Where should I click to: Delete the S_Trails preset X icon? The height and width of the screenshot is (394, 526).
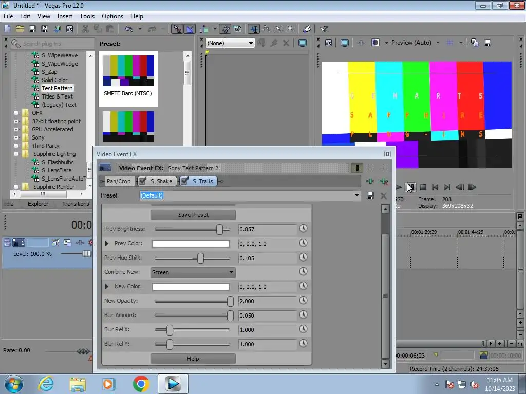(384, 195)
